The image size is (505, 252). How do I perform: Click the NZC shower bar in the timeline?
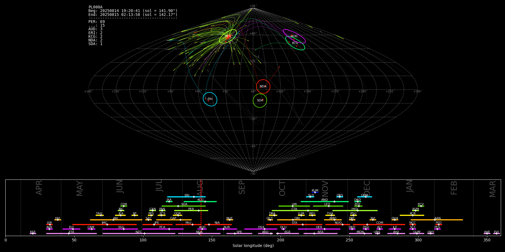139,234
